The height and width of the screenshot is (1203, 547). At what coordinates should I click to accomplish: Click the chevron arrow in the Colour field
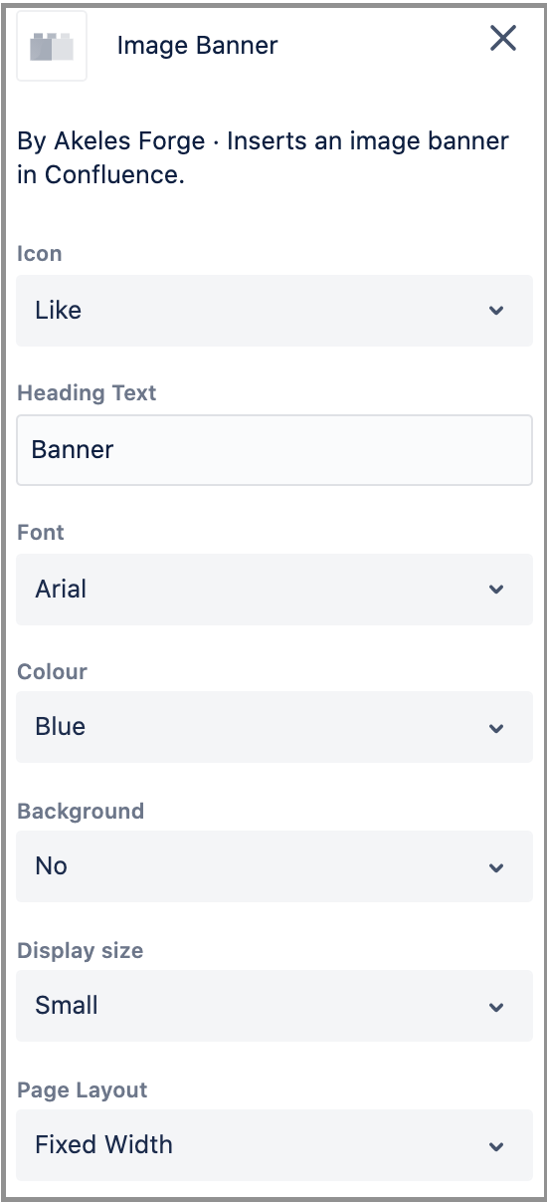pos(496,728)
